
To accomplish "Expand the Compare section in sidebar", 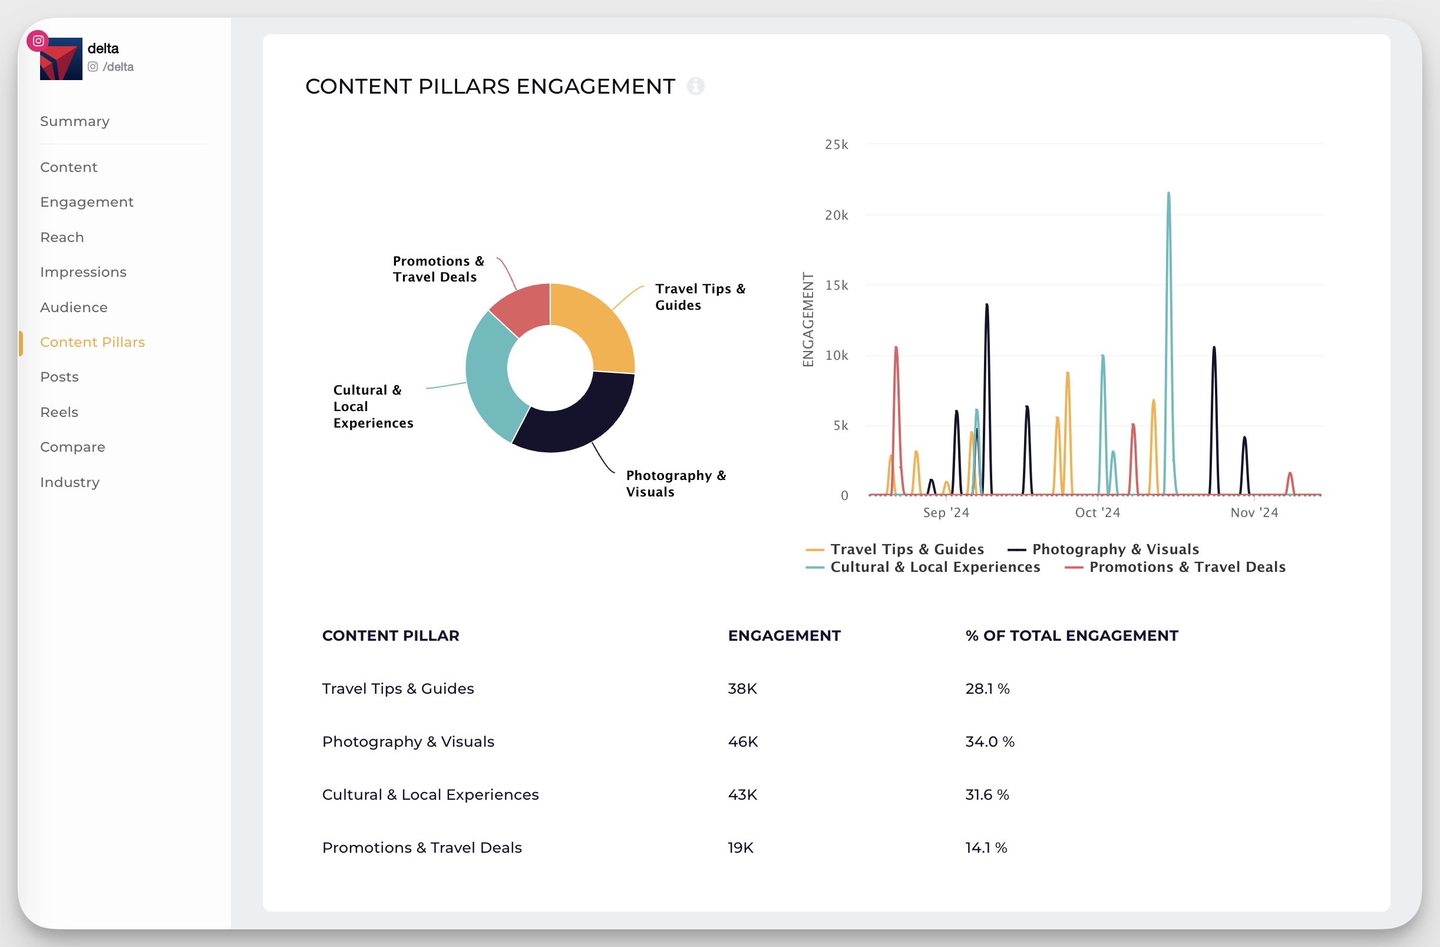I will click(x=72, y=446).
